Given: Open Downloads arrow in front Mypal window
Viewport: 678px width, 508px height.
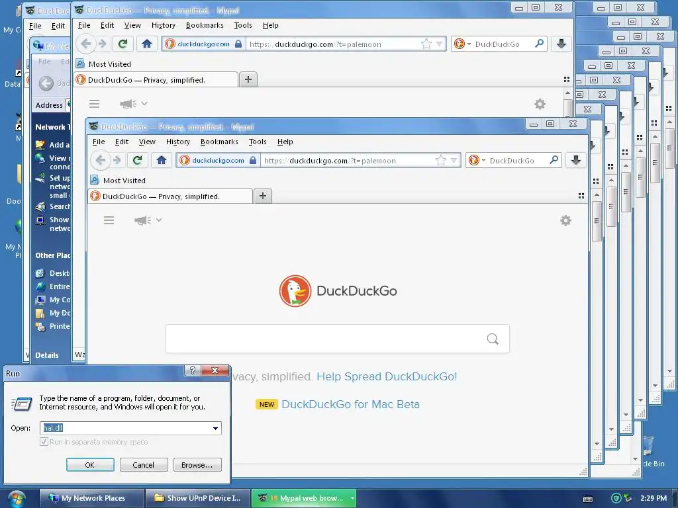Looking at the screenshot, I should pyautogui.click(x=575, y=160).
